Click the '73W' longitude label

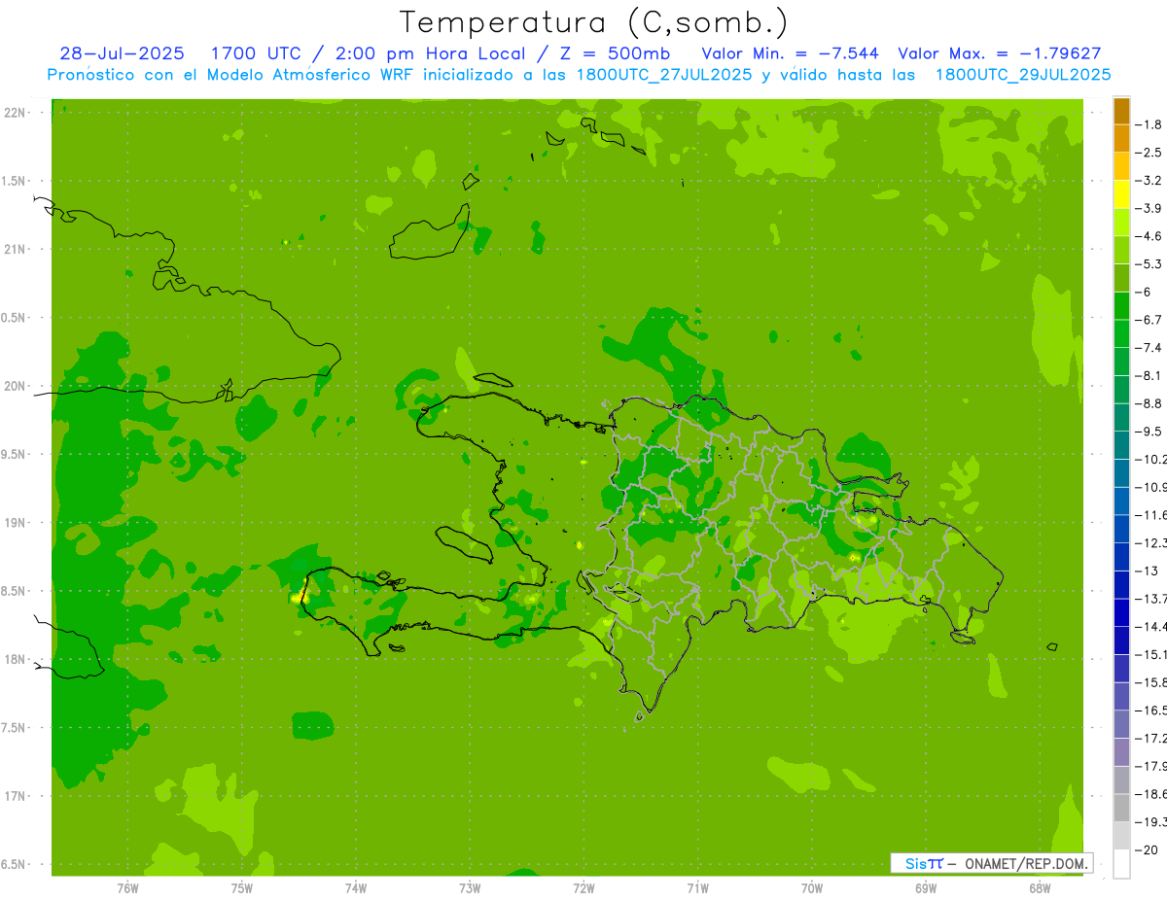point(470,887)
